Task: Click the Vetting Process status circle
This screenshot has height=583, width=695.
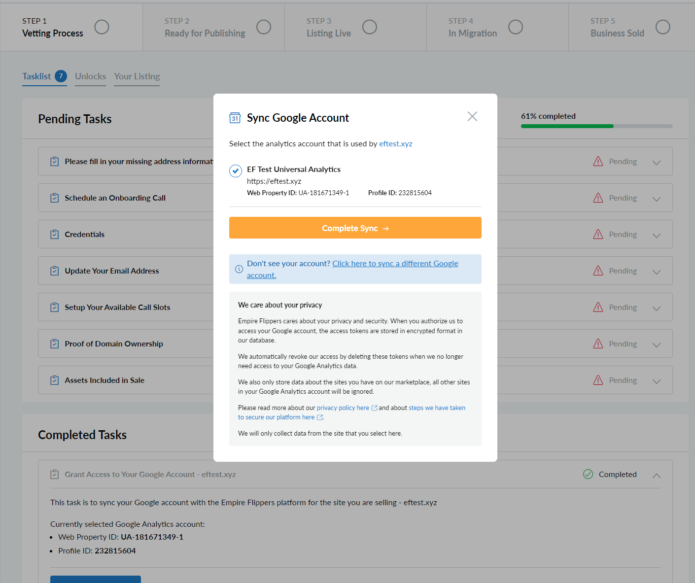Action: pyautogui.click(x=102, y=27)
